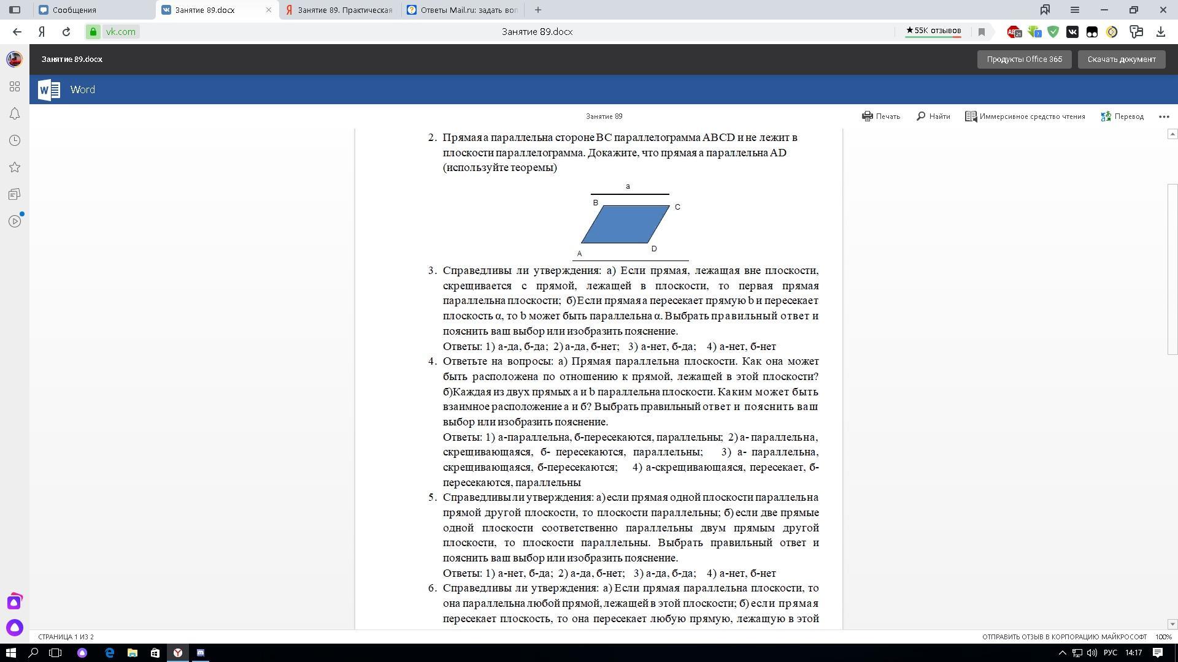This screenshot has height=662, width=1178.
Task: Switch to Ответы Mail.ru tab
Action: point(463,10)
